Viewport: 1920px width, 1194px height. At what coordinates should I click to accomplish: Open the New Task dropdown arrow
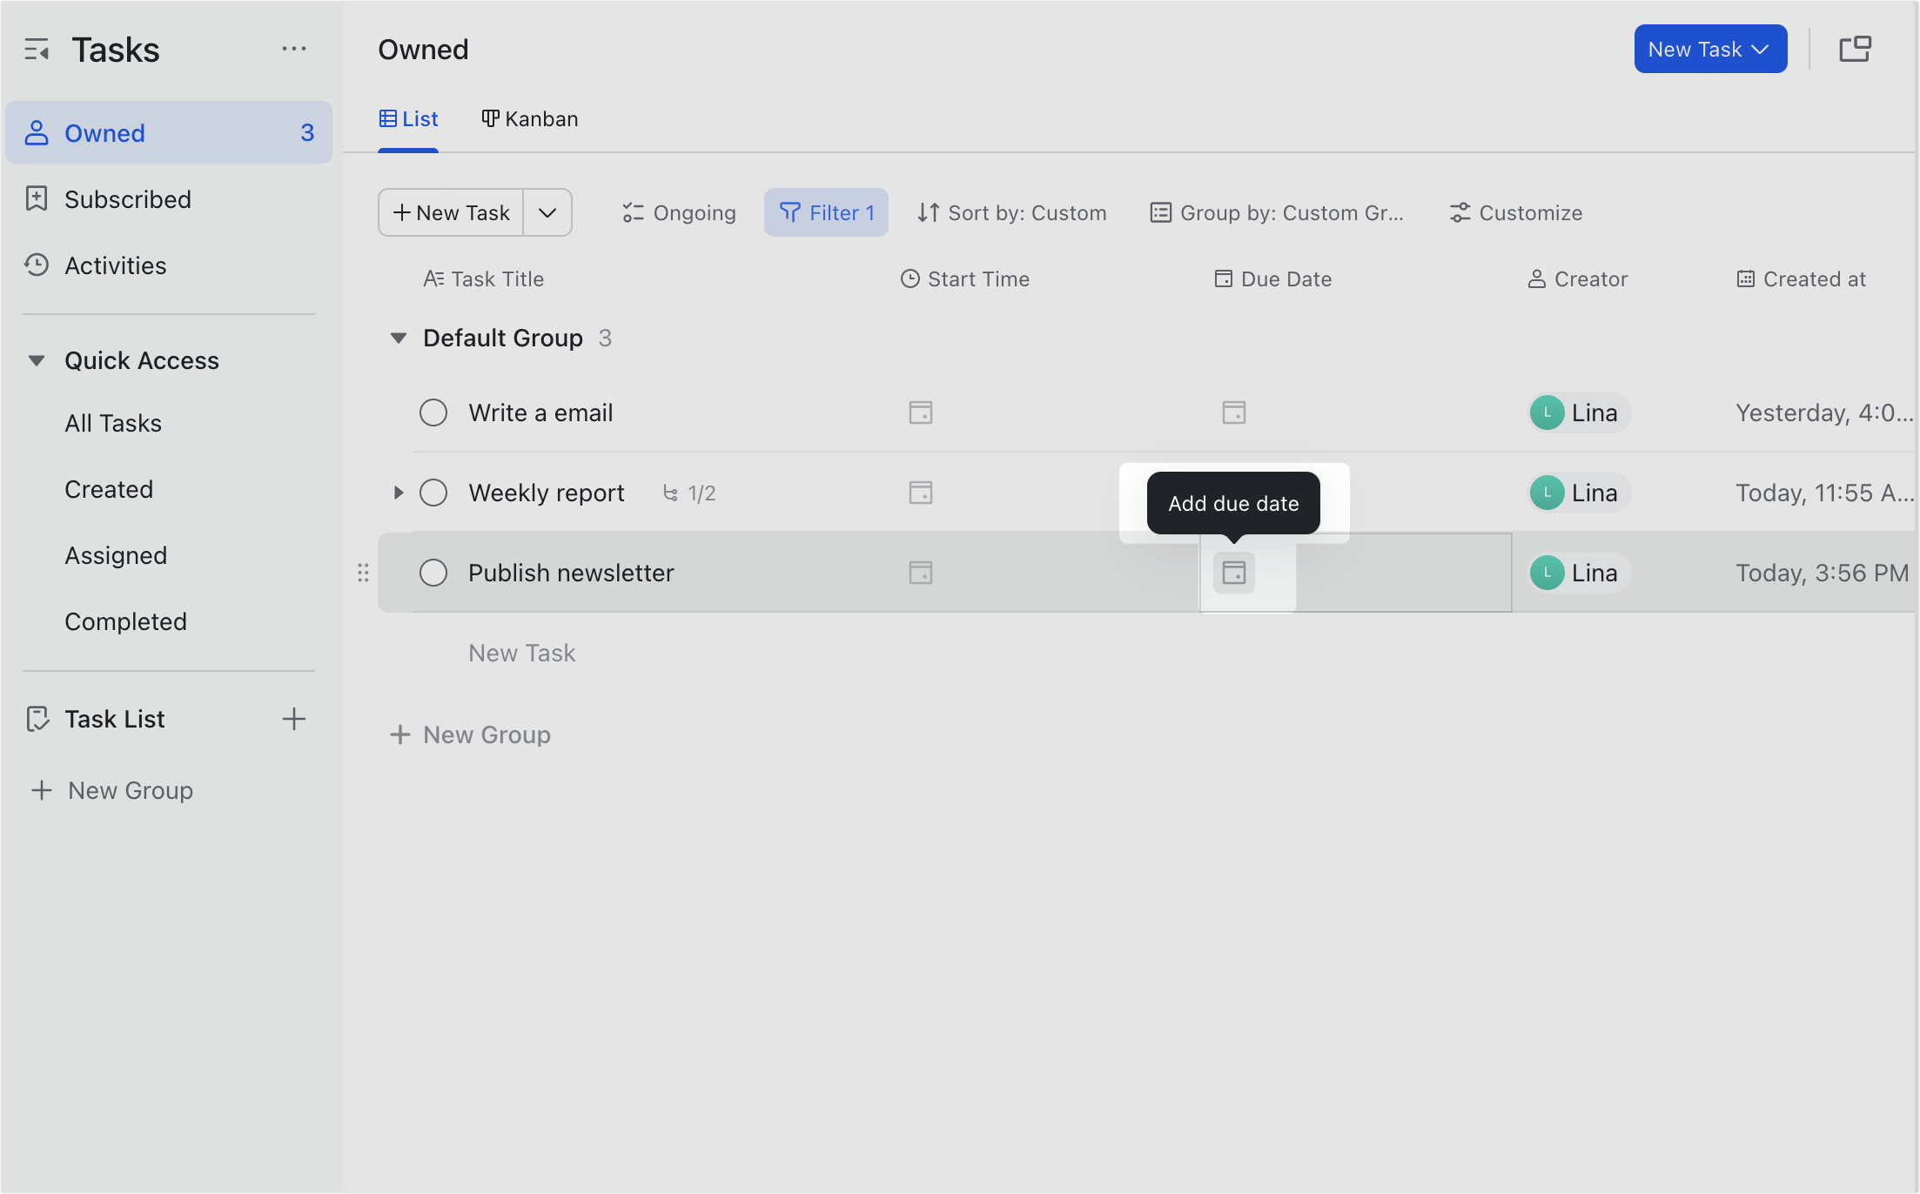547,211
